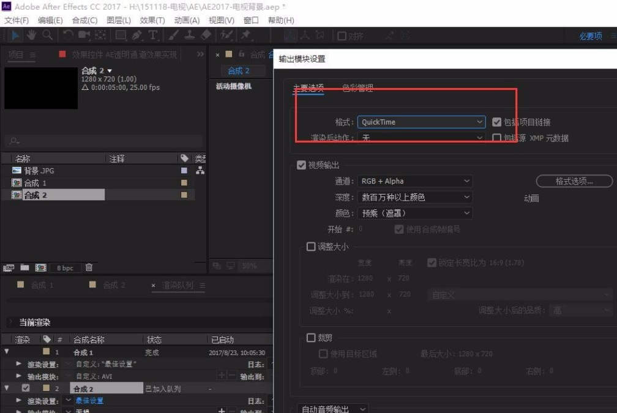The height and width of the screenshot is (413, 617).
Task: Click the 最佳设置 render settings link
Action: [x=89, y=401]
